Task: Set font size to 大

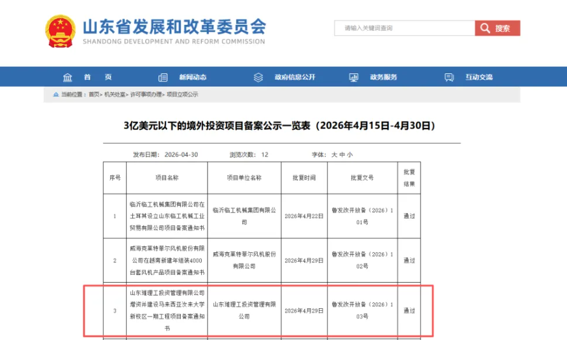Action: 334,155
